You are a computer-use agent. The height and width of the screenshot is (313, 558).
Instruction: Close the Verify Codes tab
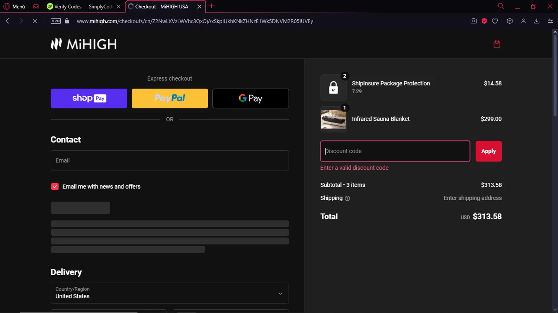pyautogui.click(x=118, y=6)
